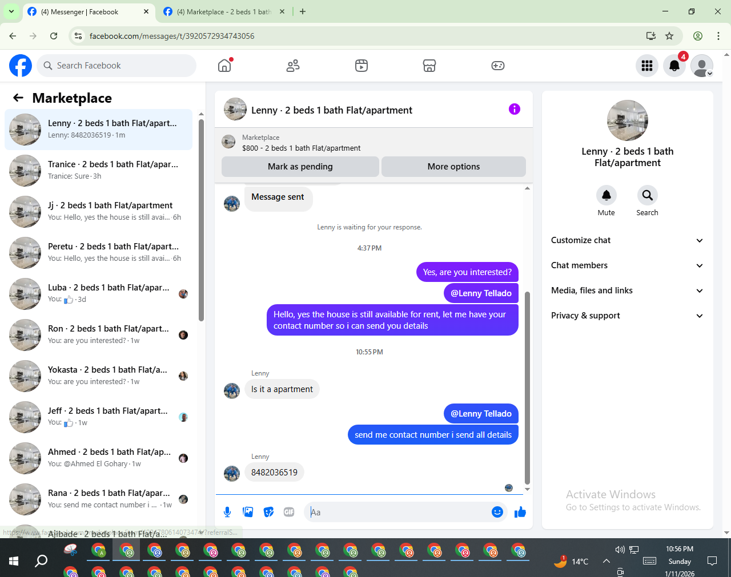This screenshot has width=731, height=577.
Task: Open Windows taskbar search
Action: (x=41, y=561)
